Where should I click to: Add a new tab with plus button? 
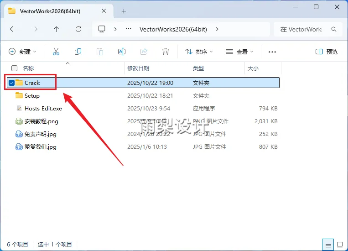[124, 11]
